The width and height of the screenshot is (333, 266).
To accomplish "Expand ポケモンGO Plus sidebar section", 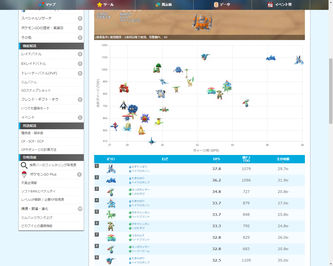I will click(51, 174).
